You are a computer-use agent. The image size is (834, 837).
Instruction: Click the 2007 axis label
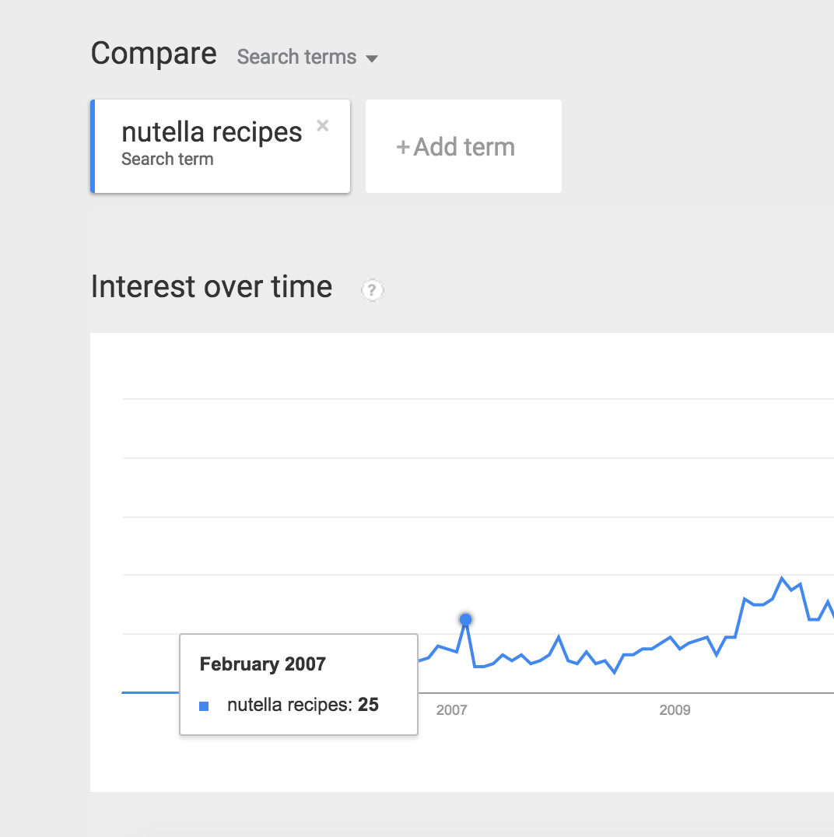coord(451,709)
